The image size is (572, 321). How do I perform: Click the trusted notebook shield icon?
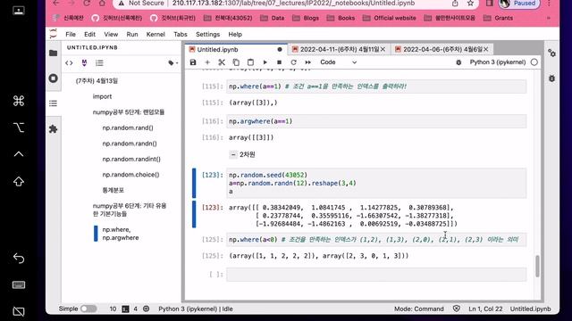[457, 309]
